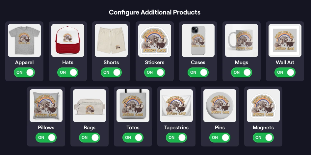Toggle off Shorts
The height and width of the screenshot is (155, 311).
click(x=111, y=72)
